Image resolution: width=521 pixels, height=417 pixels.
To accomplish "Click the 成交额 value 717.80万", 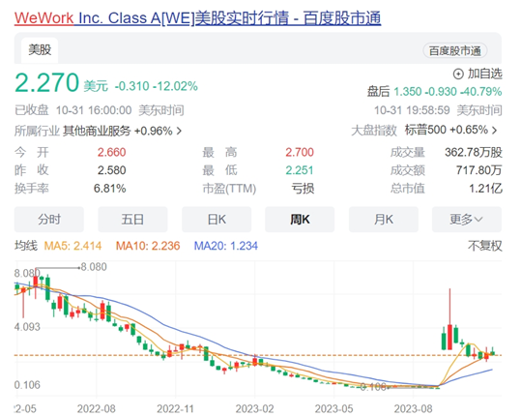I will click(478, 170).
